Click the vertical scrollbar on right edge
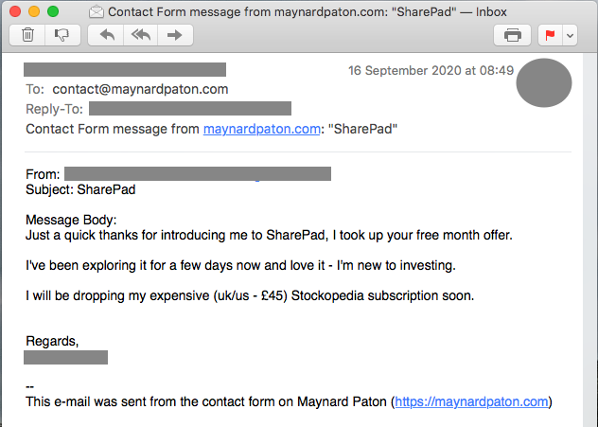The image size is (598, 427). pyautogui.click(x=590, y=240)
